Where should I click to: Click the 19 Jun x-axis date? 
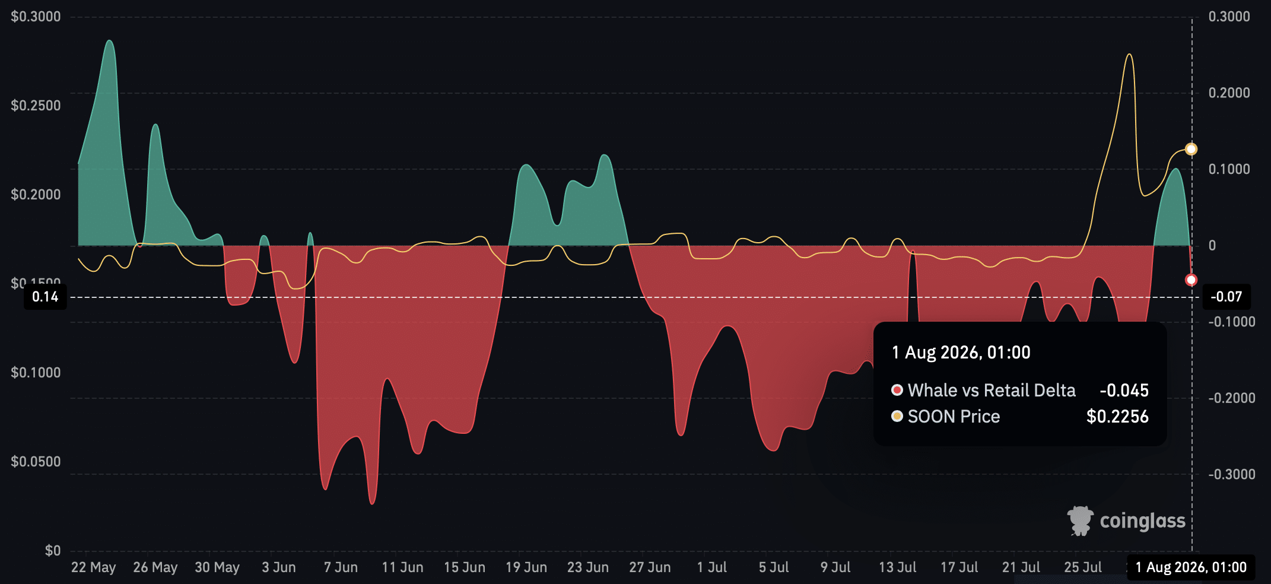[x=526, y=567]
